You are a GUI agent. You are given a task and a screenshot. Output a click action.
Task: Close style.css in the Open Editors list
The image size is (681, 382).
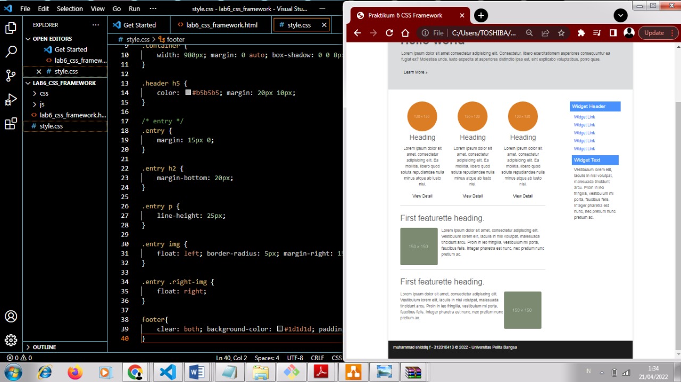point(38,71)
